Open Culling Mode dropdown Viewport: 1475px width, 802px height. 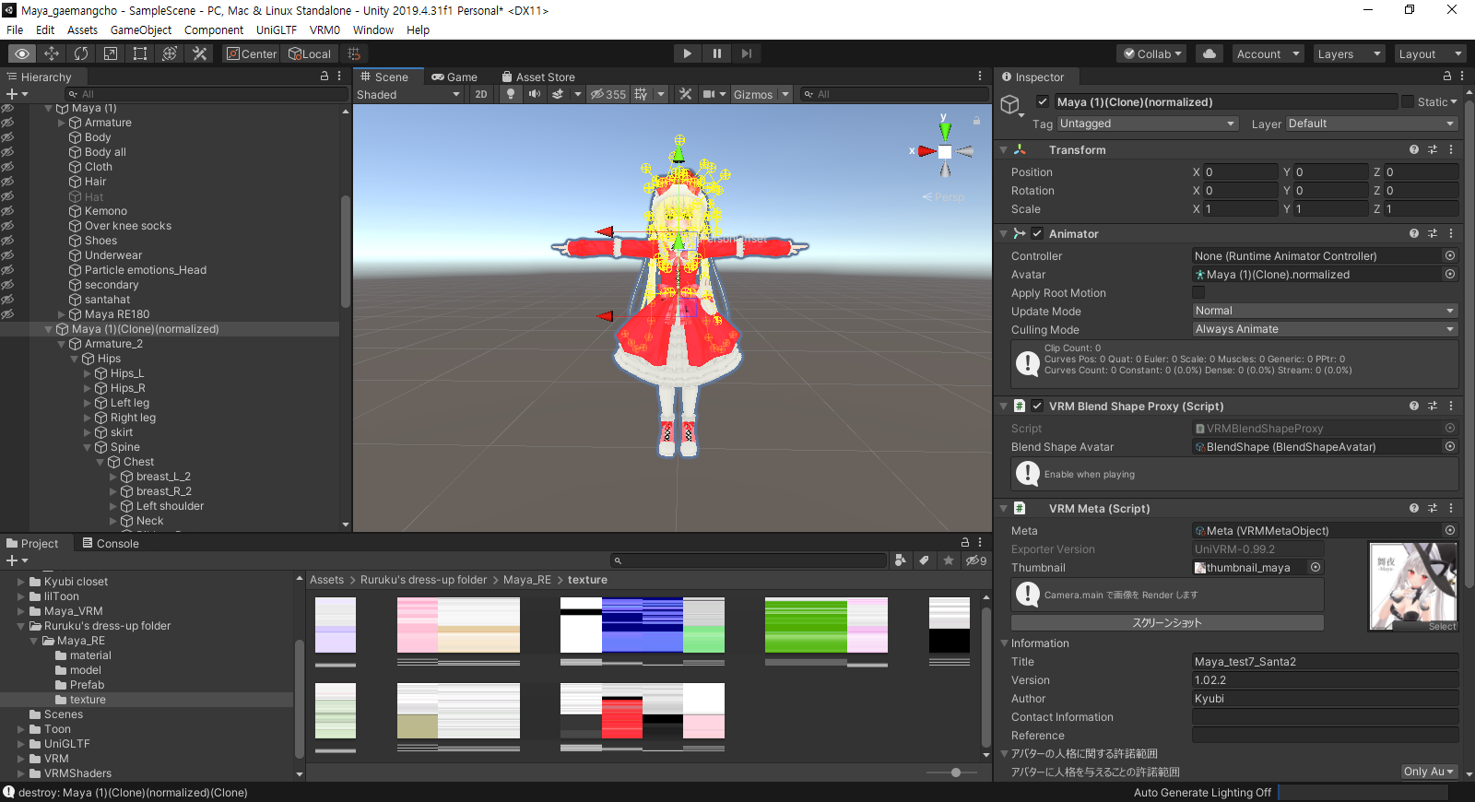1325,329
